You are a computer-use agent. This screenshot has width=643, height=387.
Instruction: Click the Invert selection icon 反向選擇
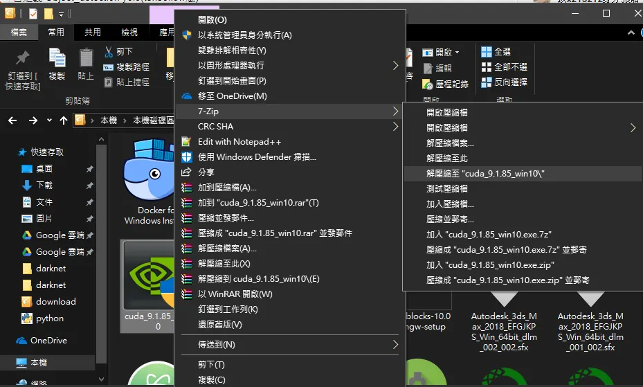pyautogui.click(x=487, y=82)
